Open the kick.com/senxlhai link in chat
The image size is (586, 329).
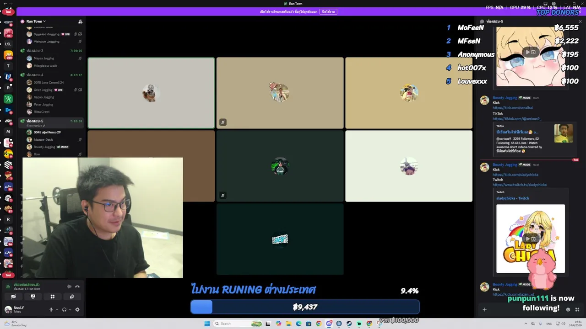513,108
